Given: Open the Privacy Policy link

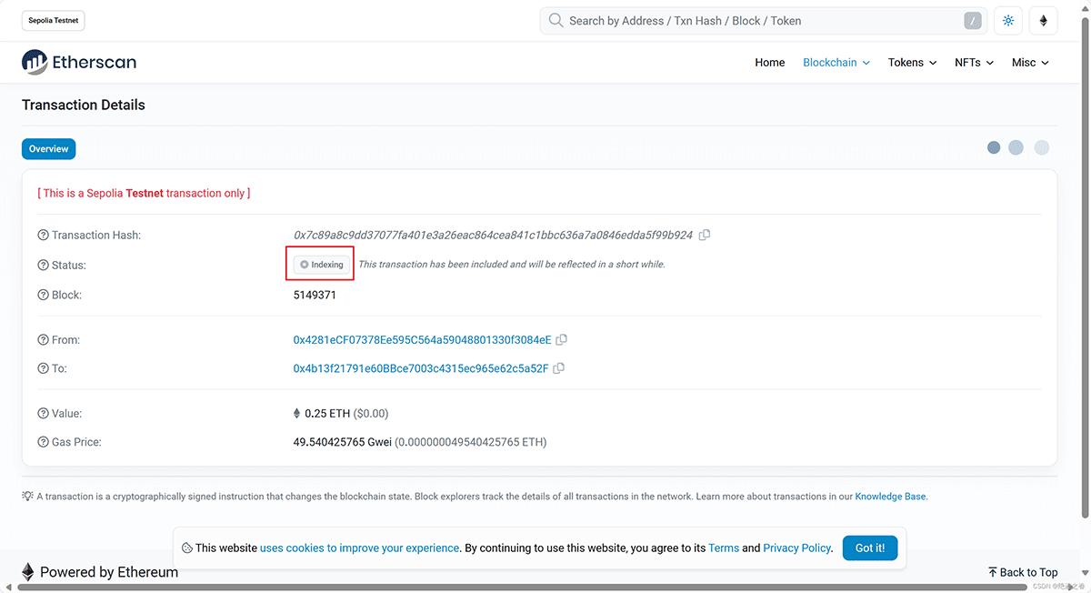Looking at the screenshot, I should click(x=796, y=548).
